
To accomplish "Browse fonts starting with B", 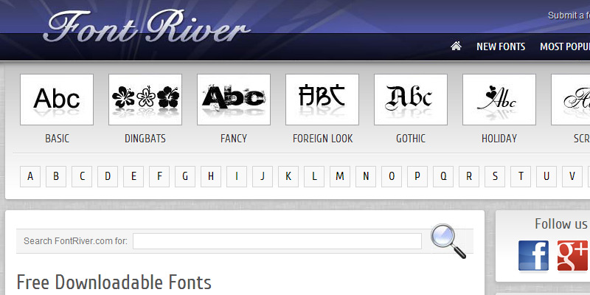I will [56, 176].
